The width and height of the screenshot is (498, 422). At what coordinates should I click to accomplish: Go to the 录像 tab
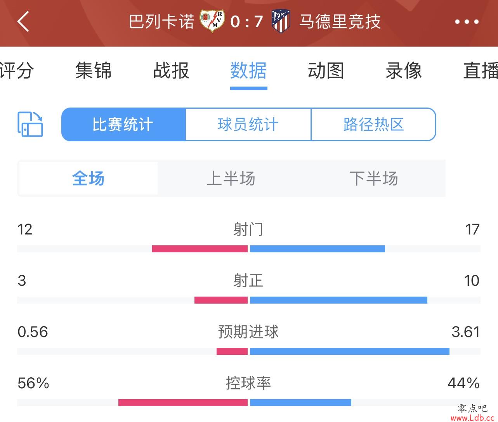[x=404, y=71]
